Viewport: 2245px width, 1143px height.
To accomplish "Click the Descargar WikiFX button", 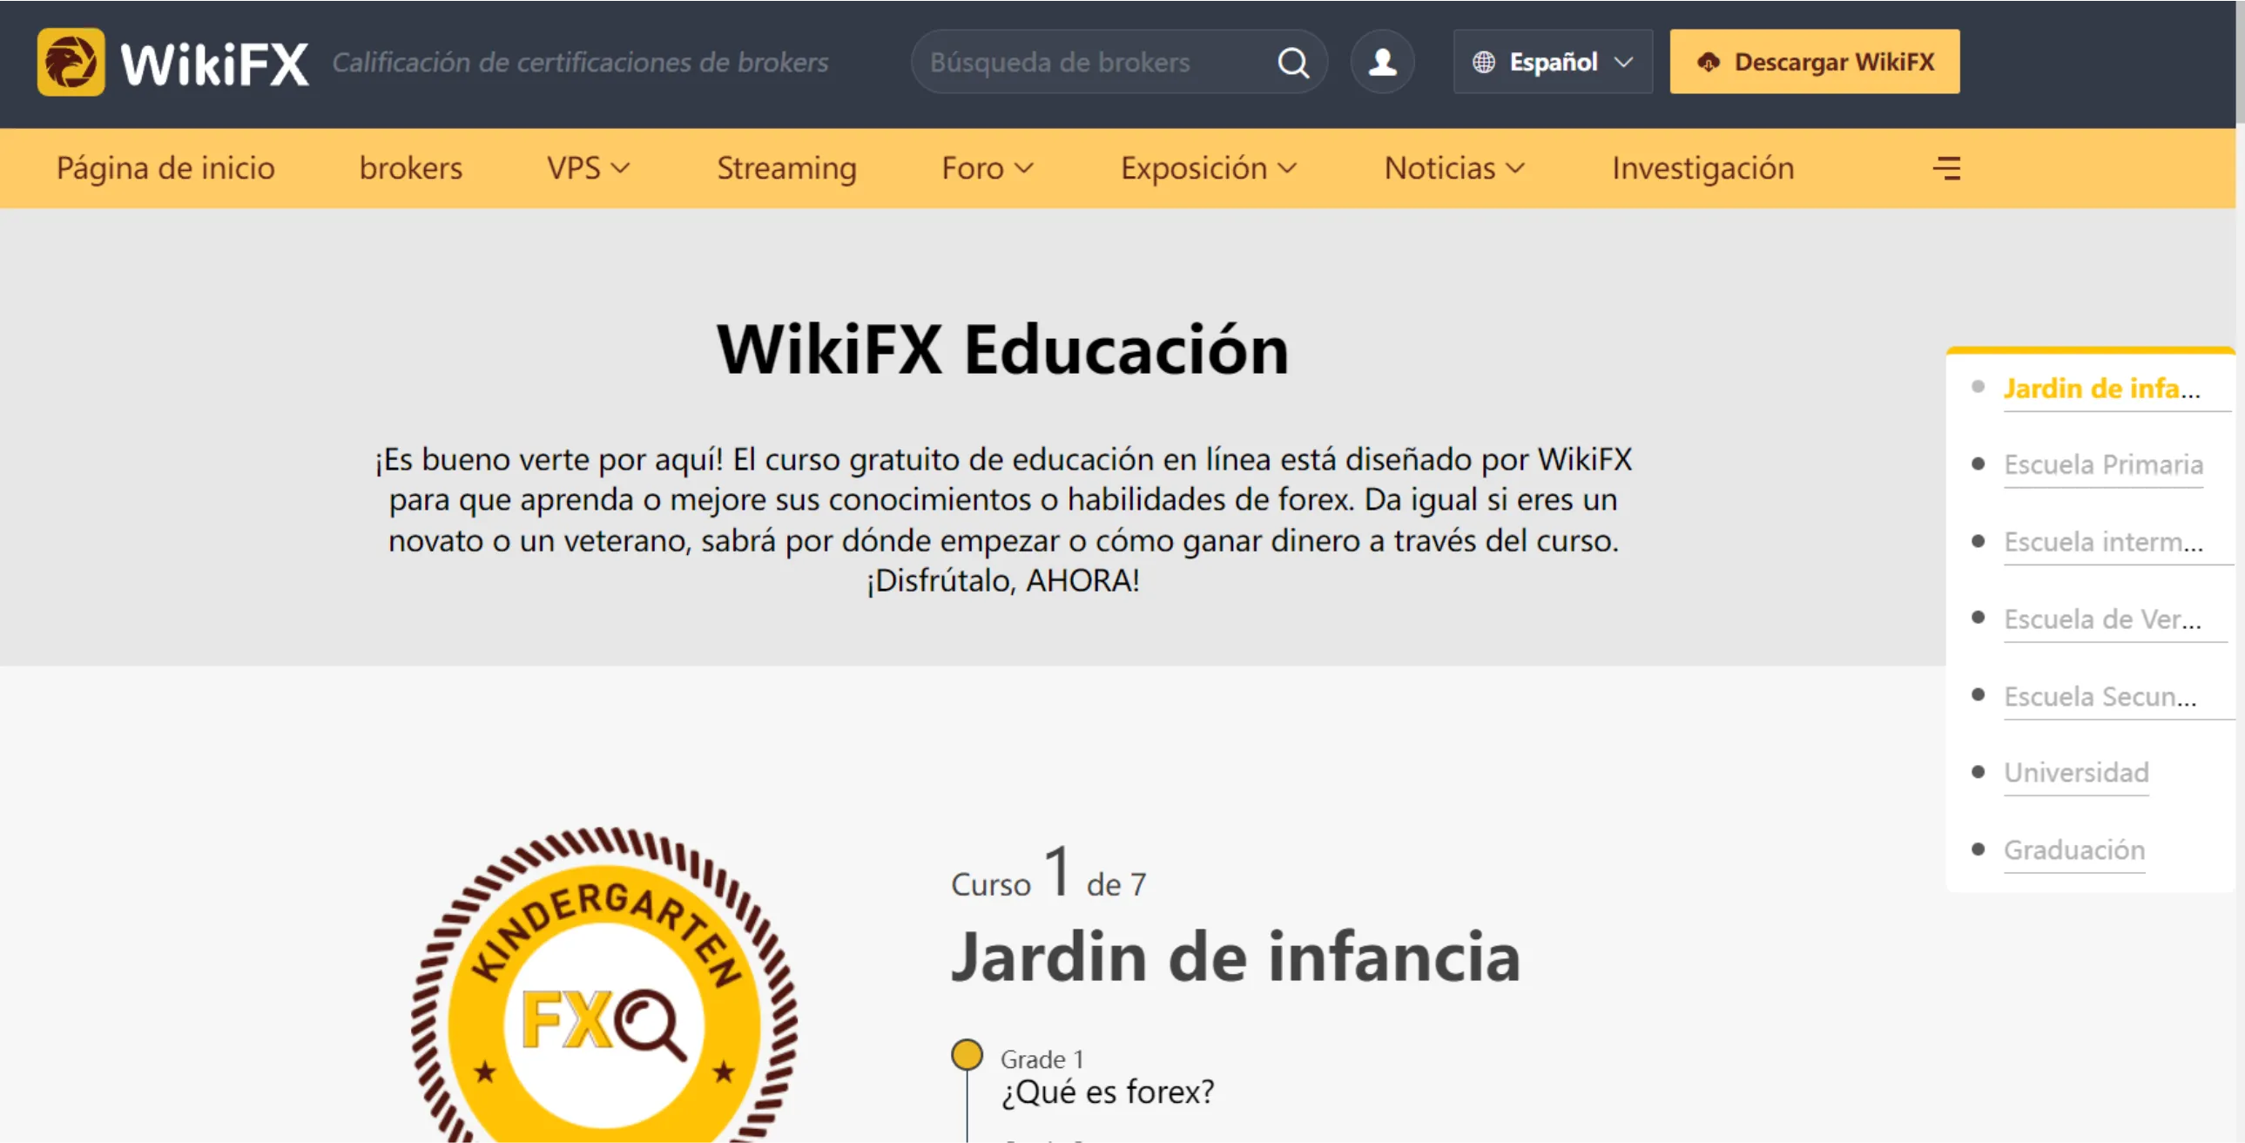I will coord(1814,62).
